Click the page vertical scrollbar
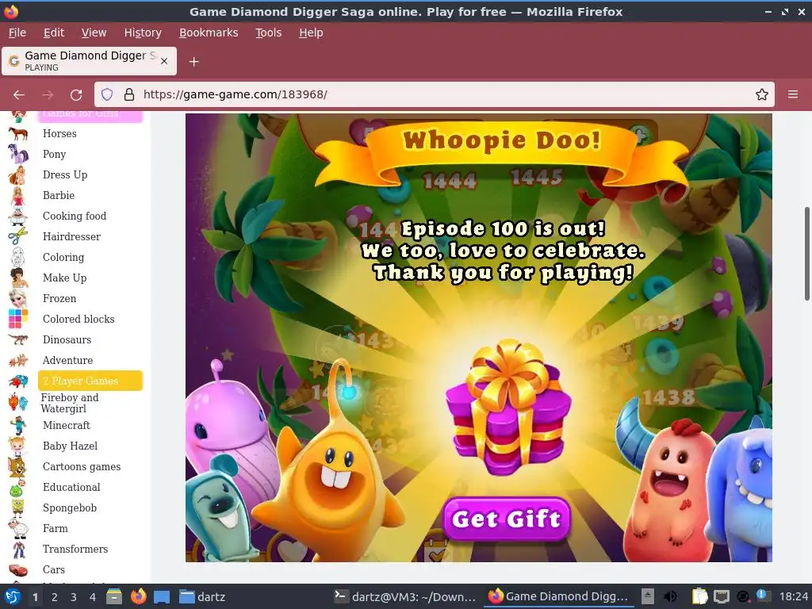 coord(806,254)
